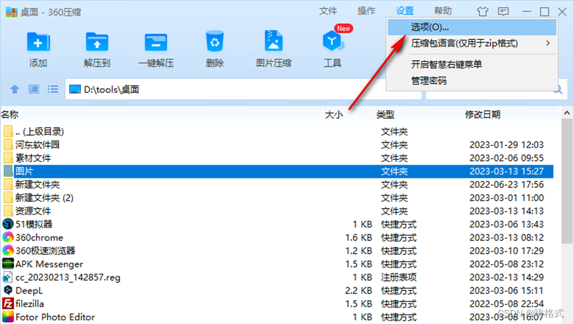Switch to list view icon

tap(52, 89)
